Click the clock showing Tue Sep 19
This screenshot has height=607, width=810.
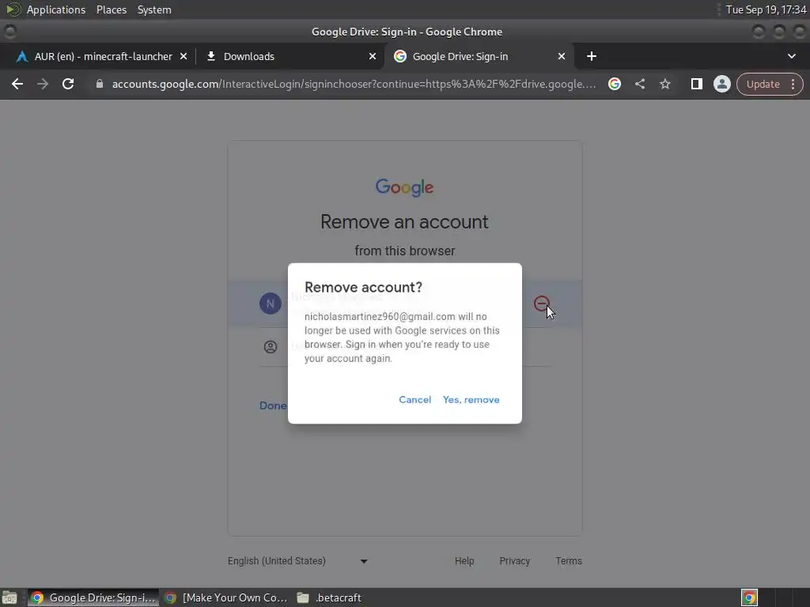click(766, 9)
